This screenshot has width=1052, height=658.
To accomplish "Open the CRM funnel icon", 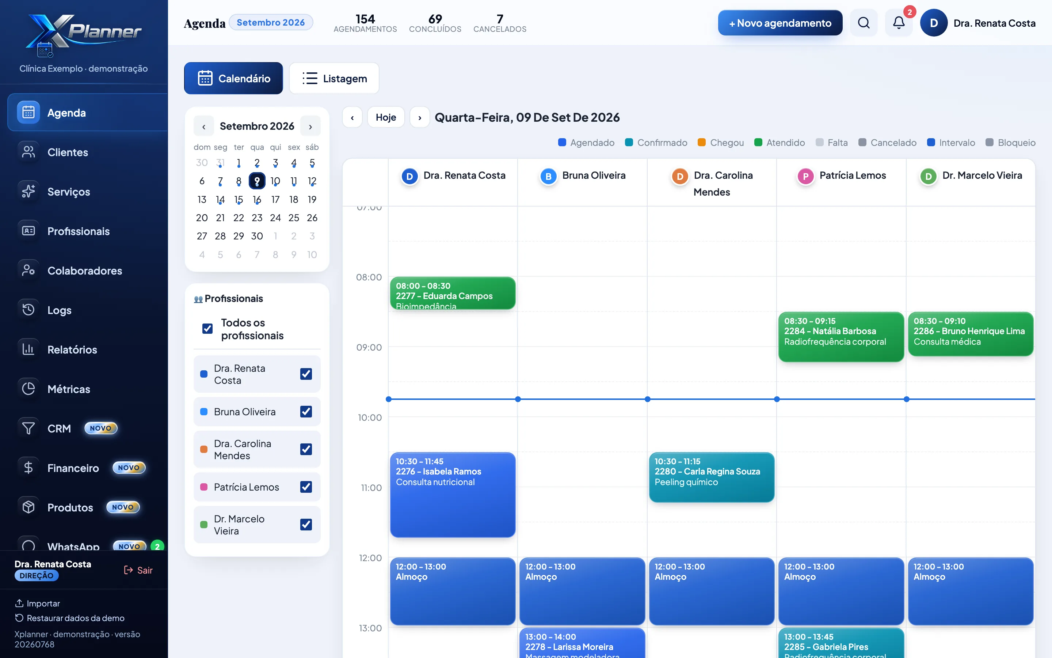I will coord(28,428).
